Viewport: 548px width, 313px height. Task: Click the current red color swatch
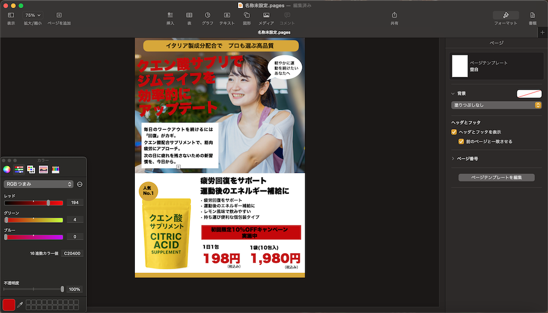coord(9,305)
